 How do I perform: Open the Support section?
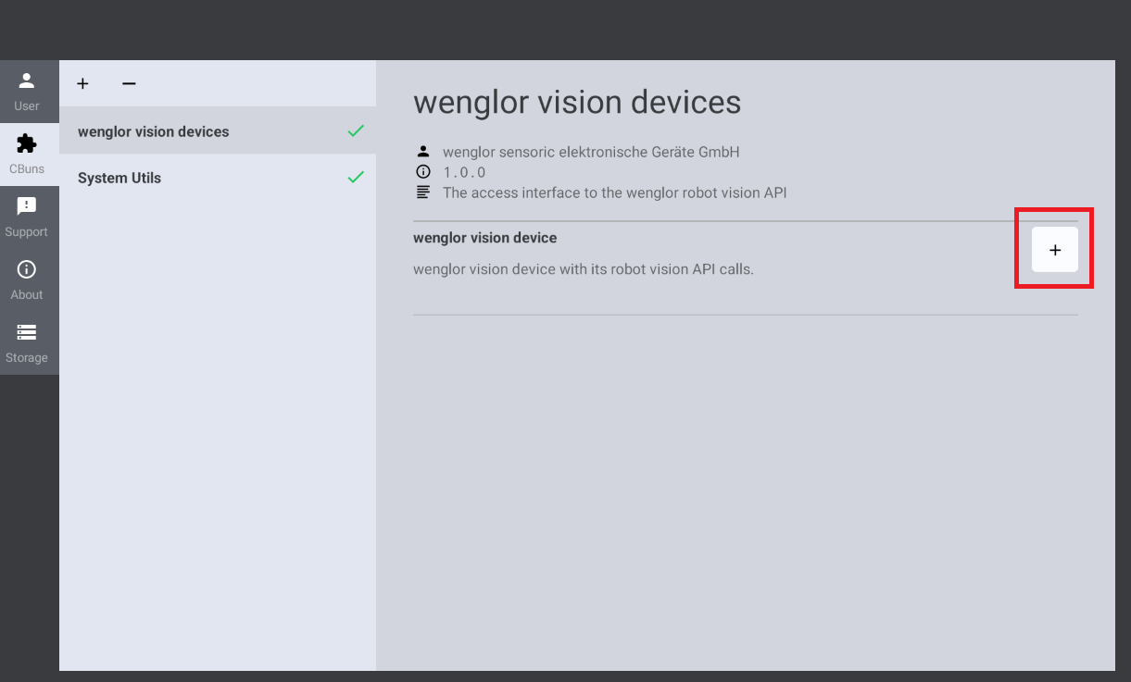tap(27, 217)
